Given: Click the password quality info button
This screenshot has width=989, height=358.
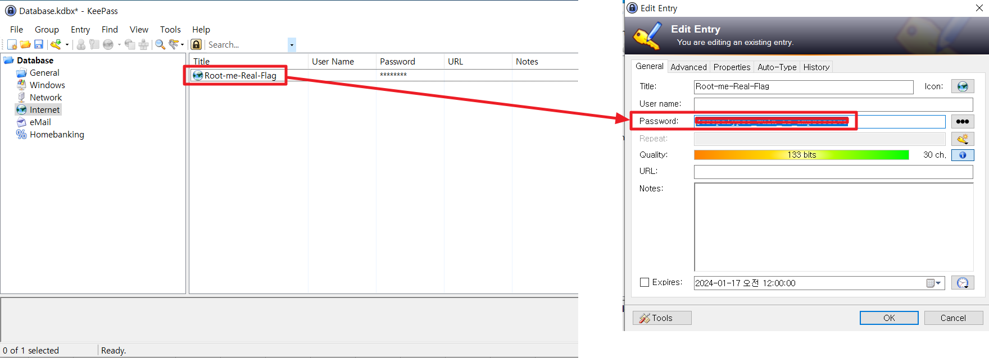Looking at the screenshot, I should [x=963, y=155].
